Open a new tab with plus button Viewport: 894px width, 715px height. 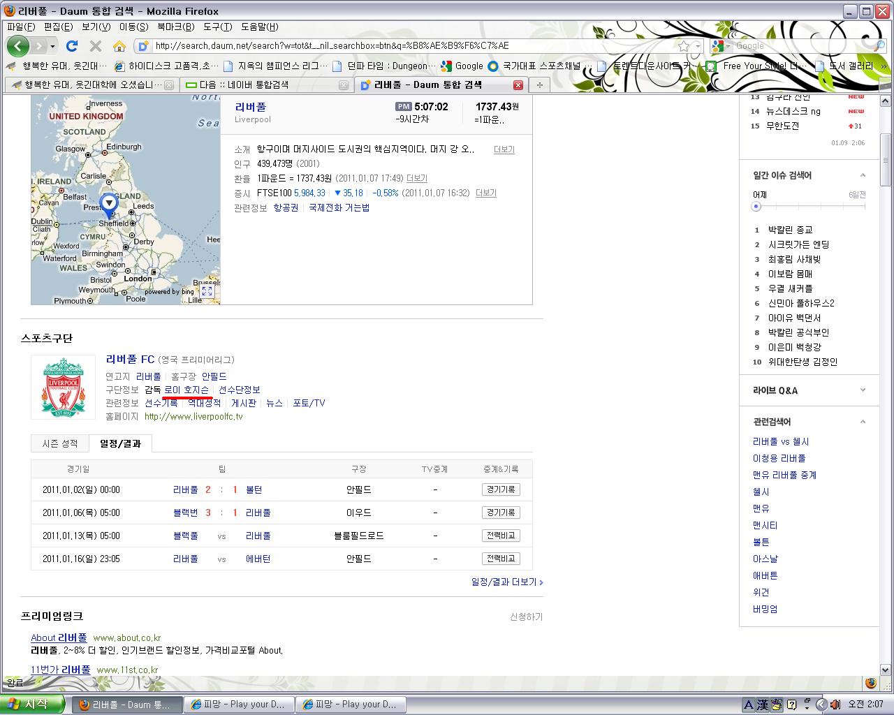539,85
